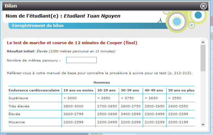Click the 'Endurance cardiovasculaire' column header
The width and height of the screenshot is (213, 135).
[34, 90]
